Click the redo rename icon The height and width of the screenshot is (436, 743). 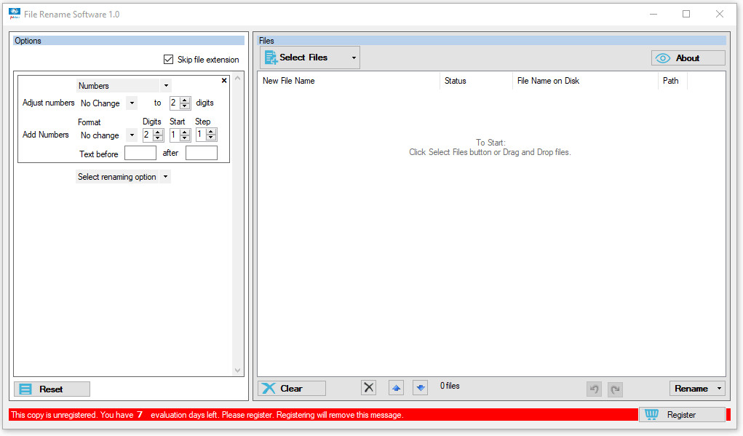(x=615, y=389)
